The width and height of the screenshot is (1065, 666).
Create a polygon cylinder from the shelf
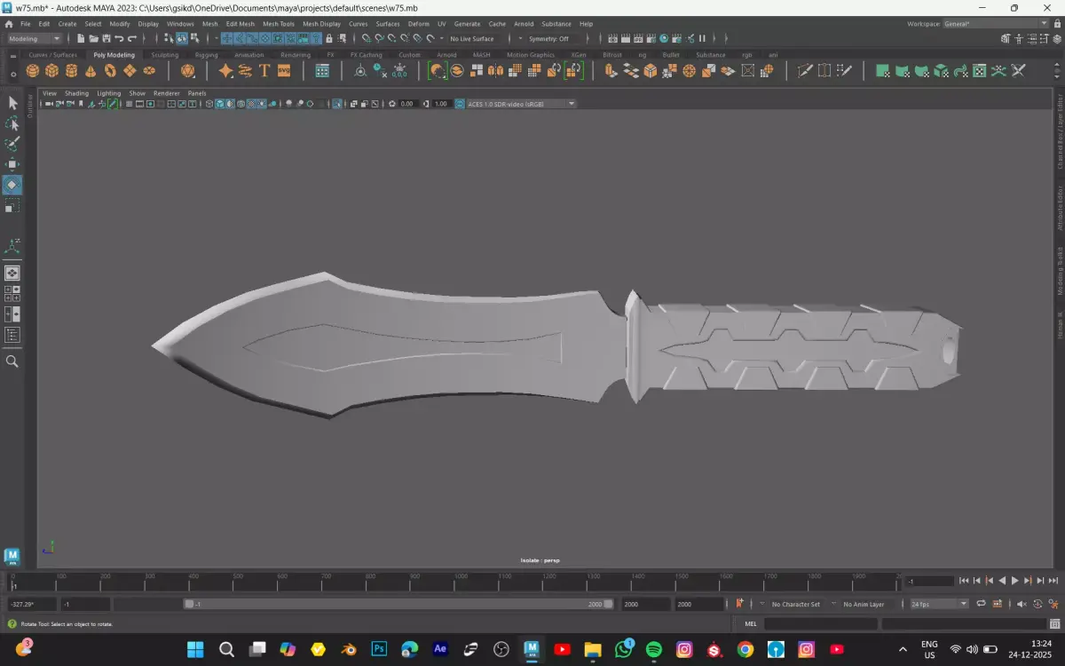pyautogui.click(x=71, y=71)
